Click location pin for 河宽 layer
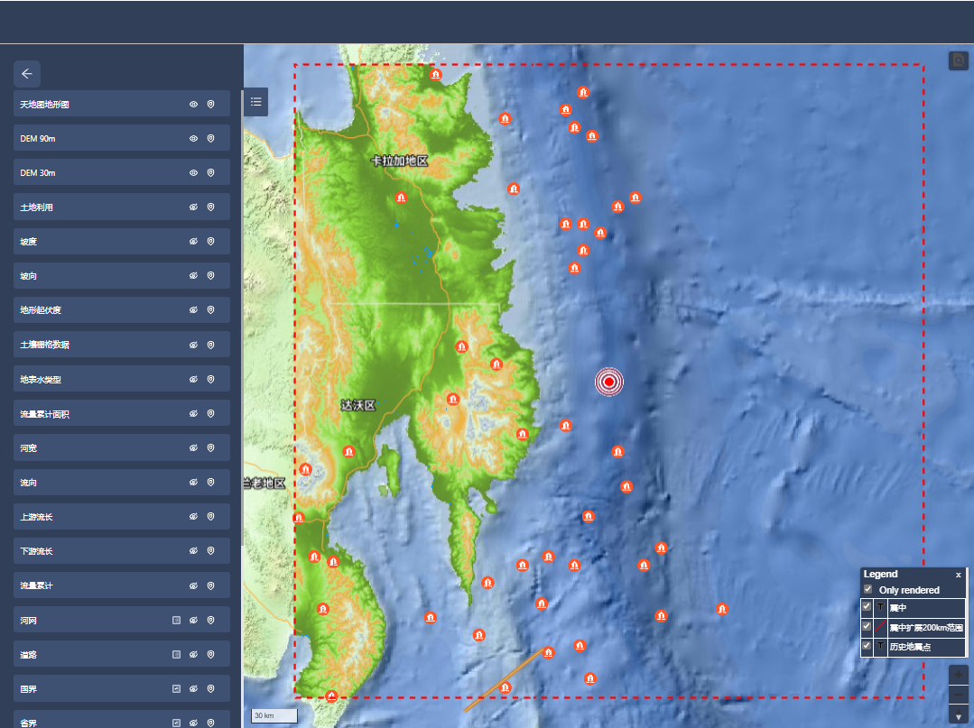The image size is (974, 728). pyautogui.click(x=211, y=448)
